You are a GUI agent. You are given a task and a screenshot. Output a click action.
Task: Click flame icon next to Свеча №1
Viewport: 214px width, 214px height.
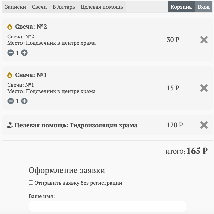10,75
